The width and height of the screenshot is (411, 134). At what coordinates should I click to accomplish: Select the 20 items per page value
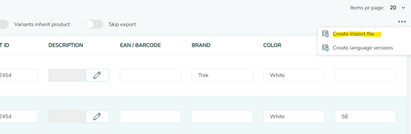coord(393,8)
